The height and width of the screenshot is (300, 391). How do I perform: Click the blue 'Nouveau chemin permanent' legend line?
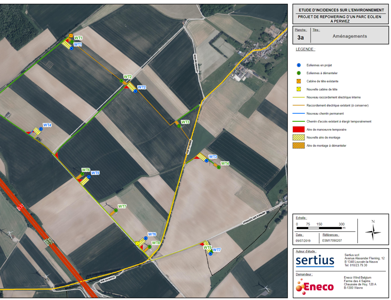tap(299, 113)
